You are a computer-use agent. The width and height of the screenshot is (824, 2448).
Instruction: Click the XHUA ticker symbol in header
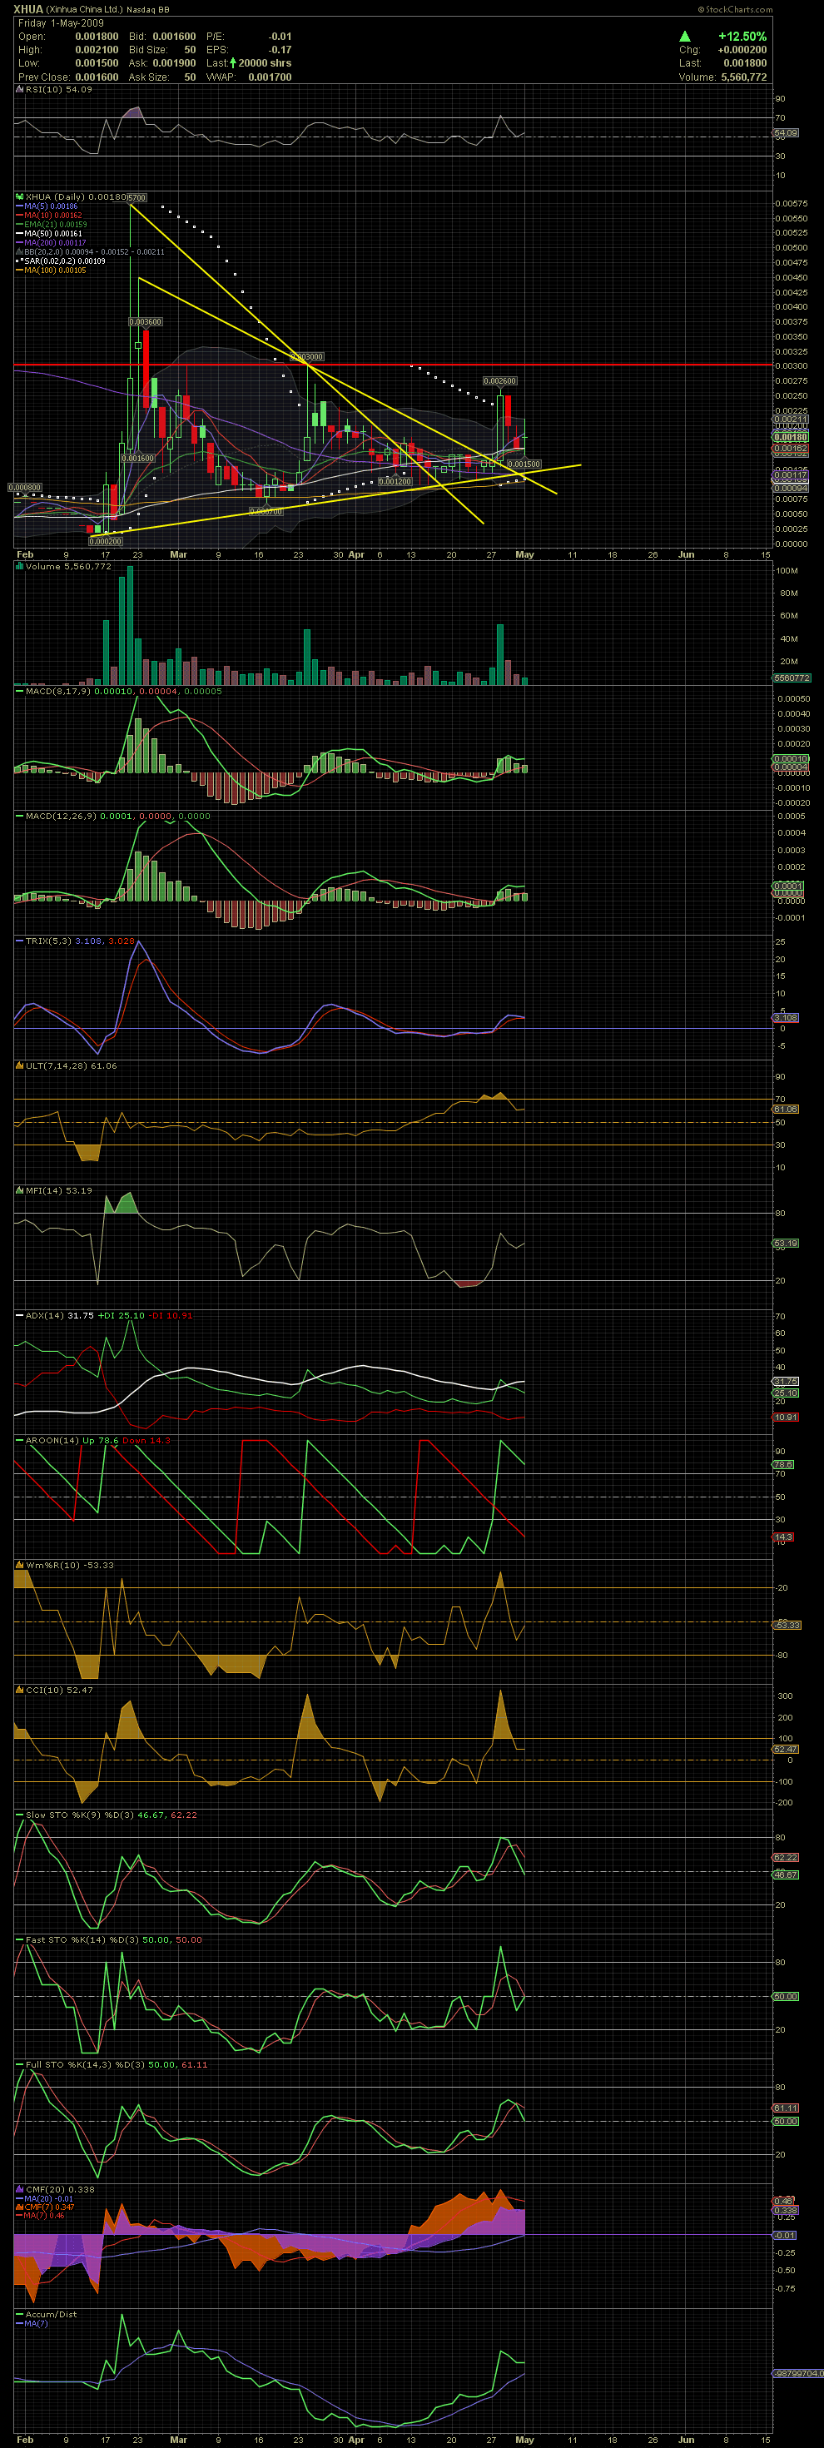(x=28, y=8)
